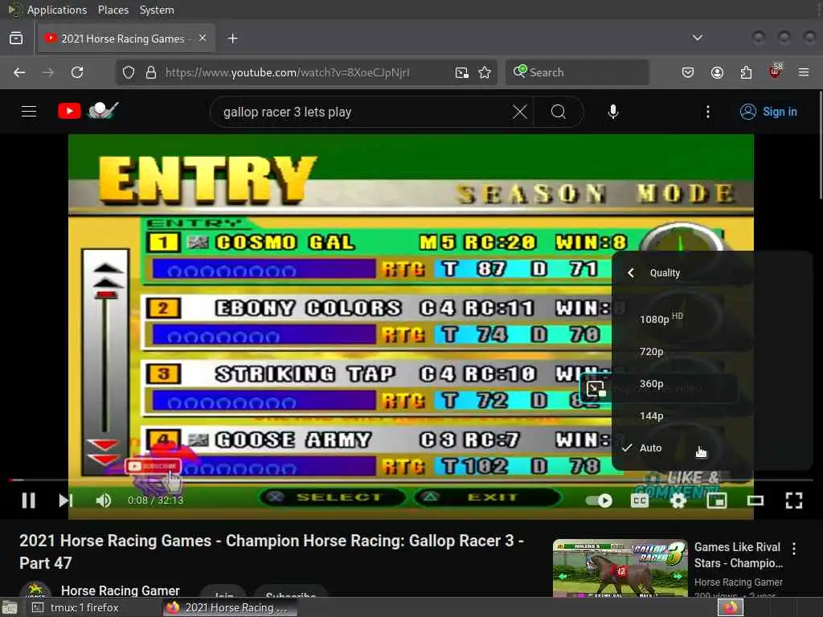Viewport: 823px width, 617px height.
Task: Pause the video playback
Action: point(28,501)
